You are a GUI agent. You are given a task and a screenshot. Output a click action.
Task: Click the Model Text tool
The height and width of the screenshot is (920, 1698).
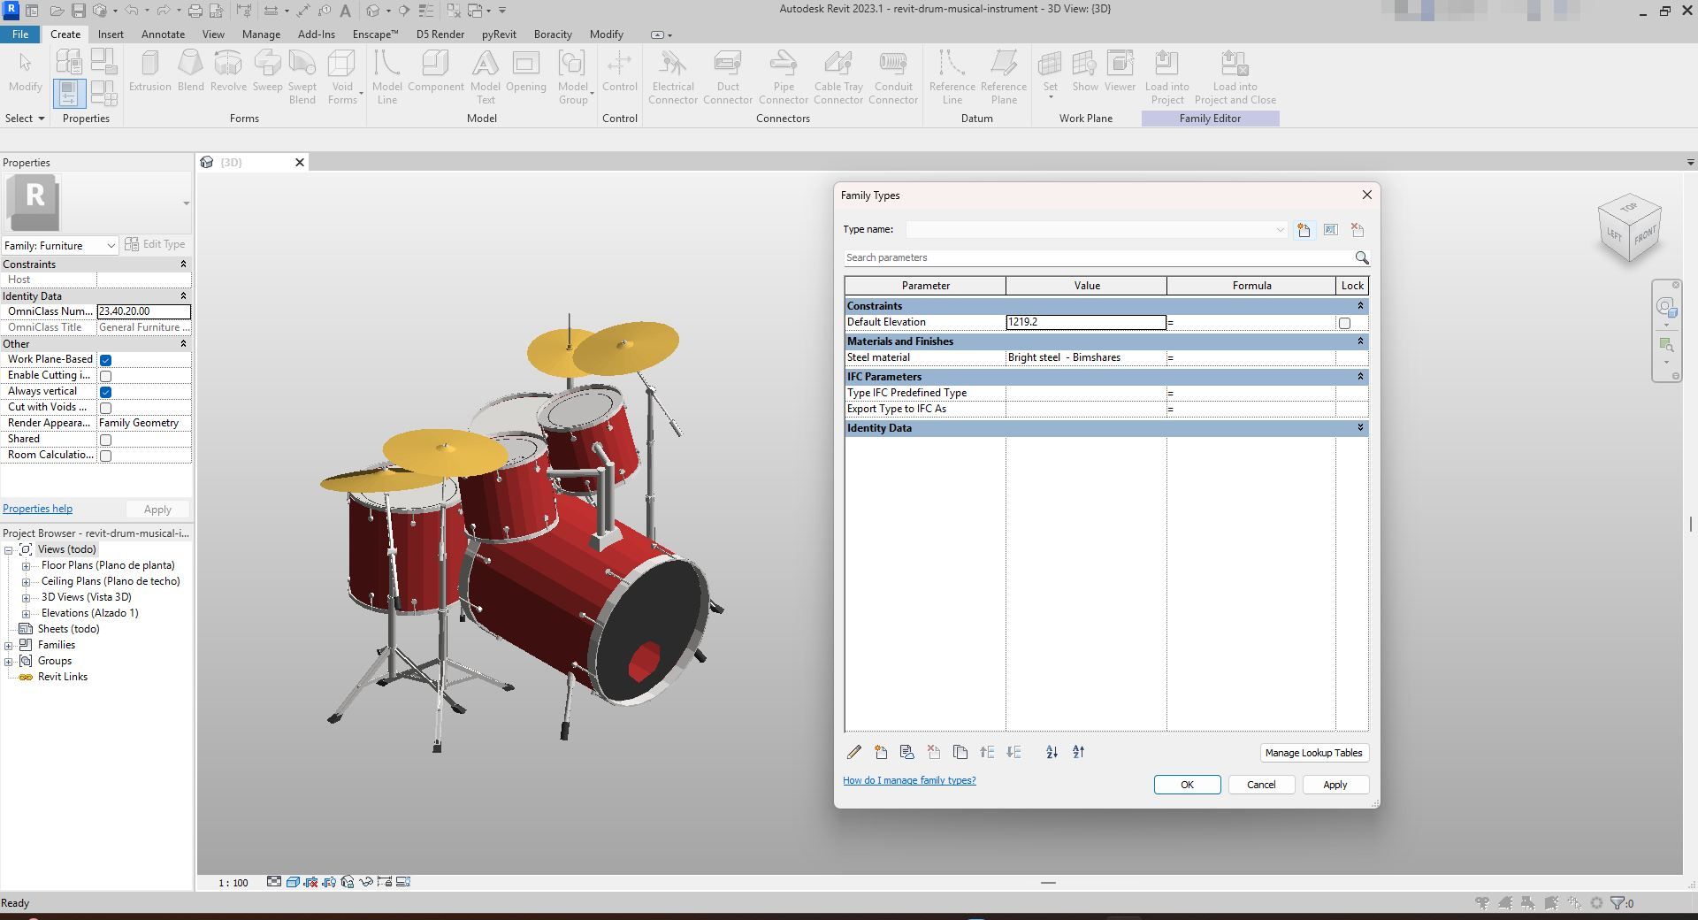485,77
